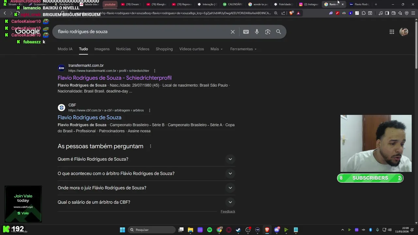
Task: Open options for the CBF result
Action: pyautogui.click(x=150, y=110)
